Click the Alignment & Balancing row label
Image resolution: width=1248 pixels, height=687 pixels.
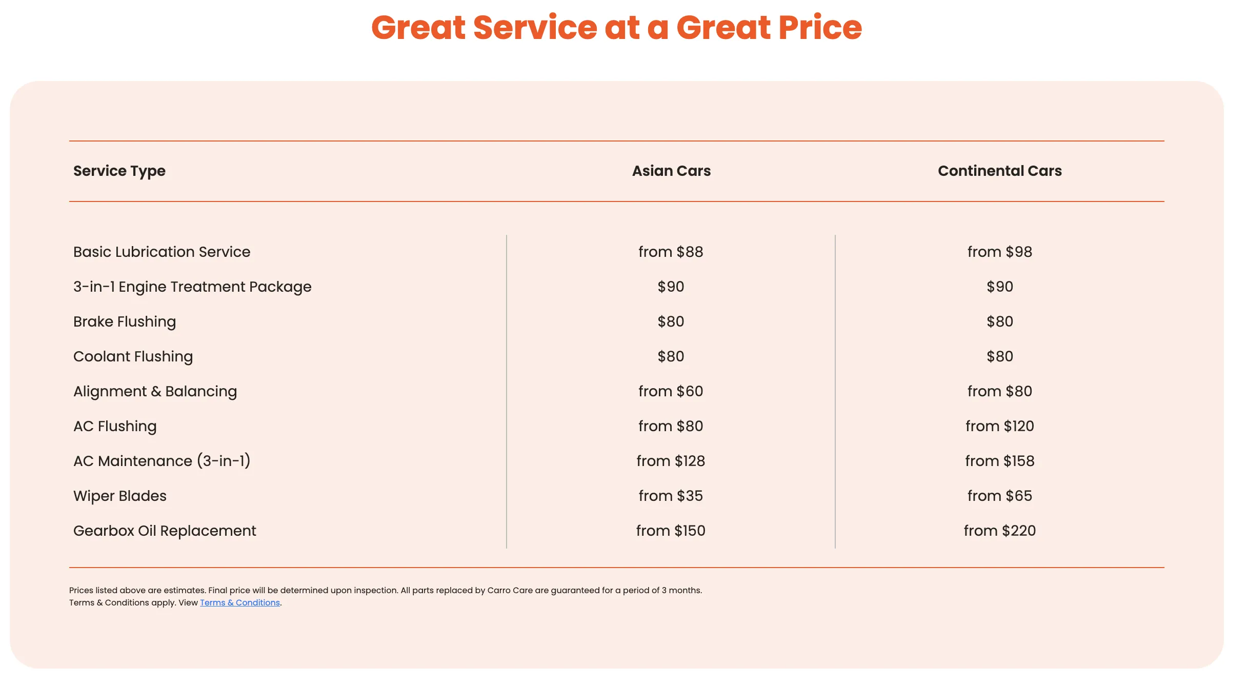155,391
